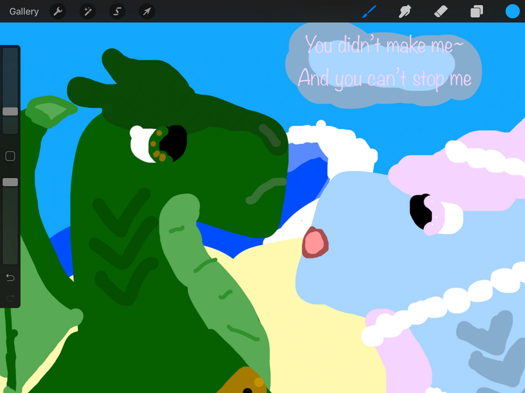
Task: Open the blue active color swatch
Action: [x=512, y=11]
